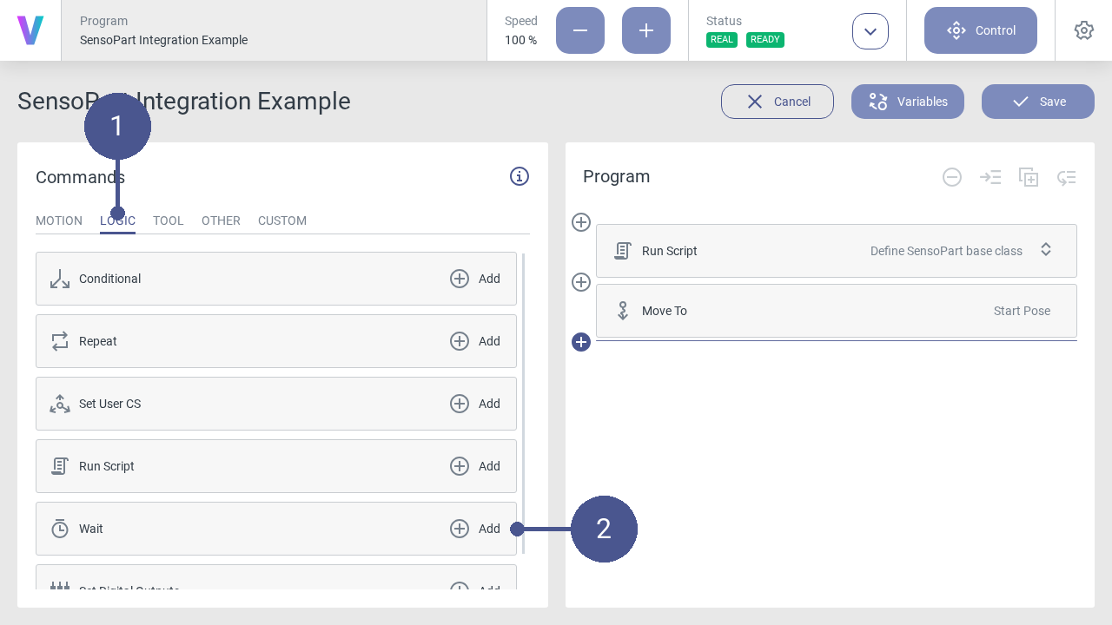Click the duplicate command icon
This screenshot has height=625, width=1112.
(x=1029, y=177)
